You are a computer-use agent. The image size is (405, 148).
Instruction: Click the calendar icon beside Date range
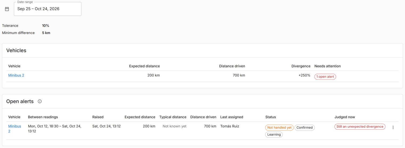click(7, 9)
